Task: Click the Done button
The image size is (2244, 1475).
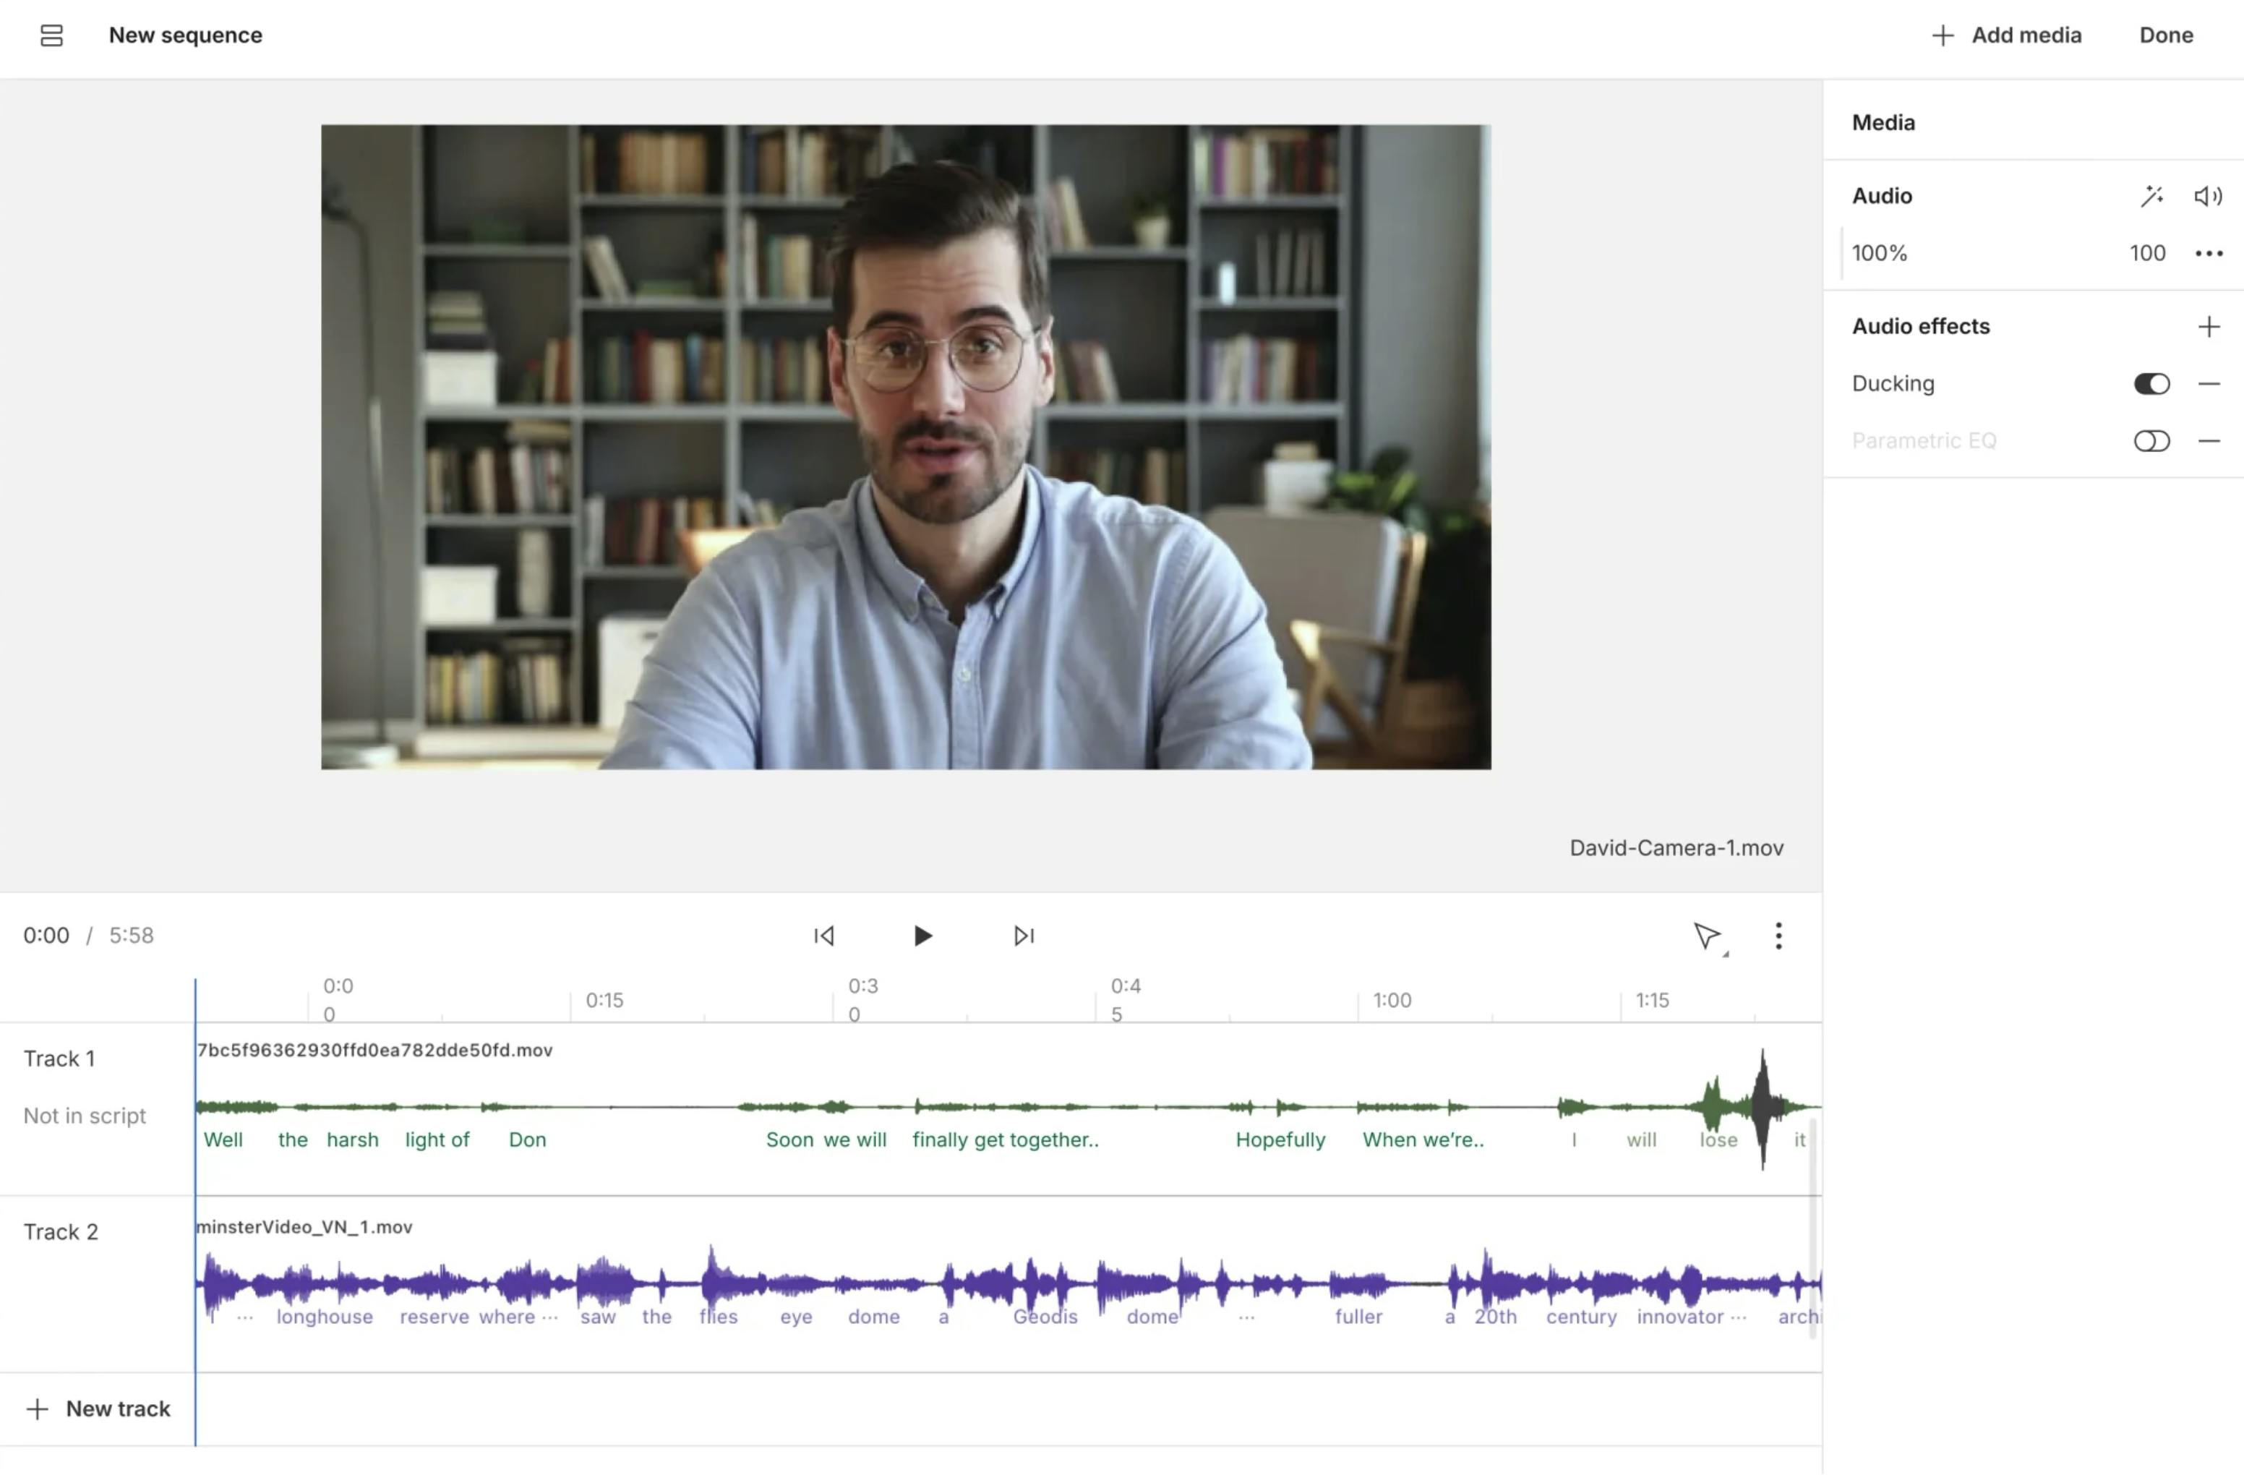Action: pos(2166,36)
